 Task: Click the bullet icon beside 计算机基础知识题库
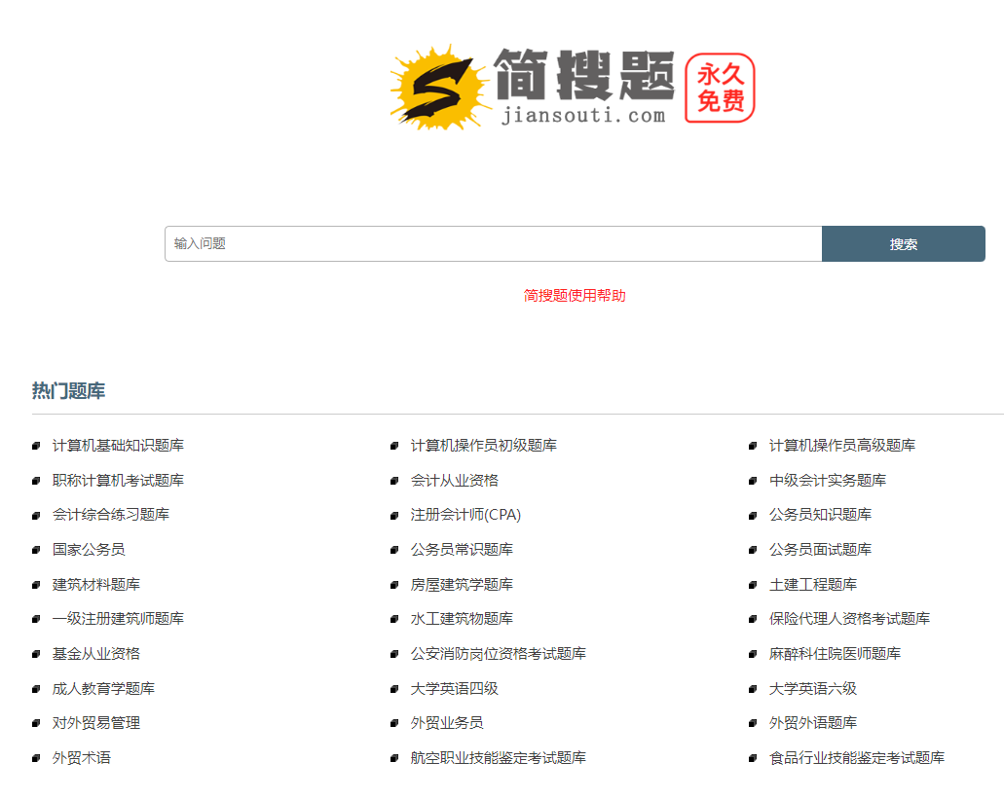tap(36, 446)
